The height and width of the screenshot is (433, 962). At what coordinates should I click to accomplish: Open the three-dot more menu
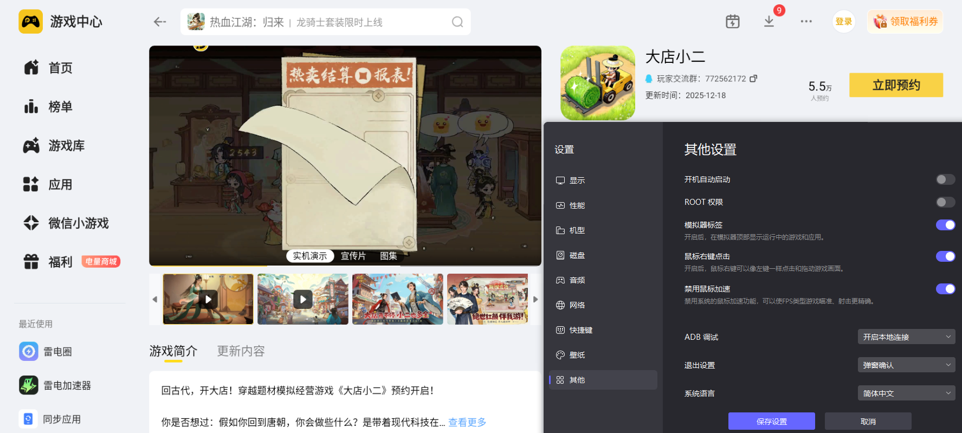pos(806,22)
